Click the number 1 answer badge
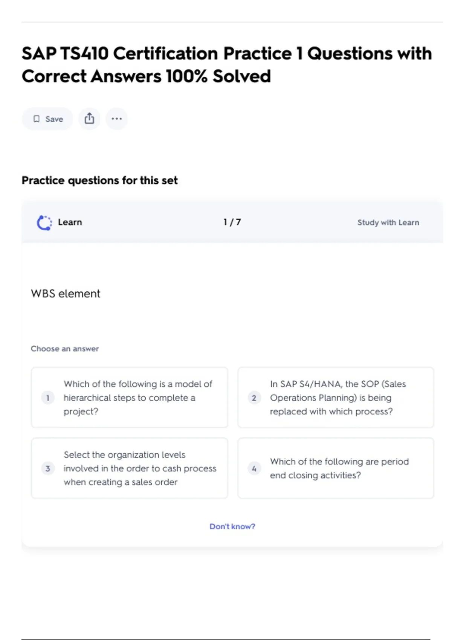 click(48, 398)
